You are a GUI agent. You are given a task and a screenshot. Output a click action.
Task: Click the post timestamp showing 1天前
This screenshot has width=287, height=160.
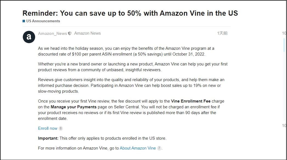[x=222, y=33]
